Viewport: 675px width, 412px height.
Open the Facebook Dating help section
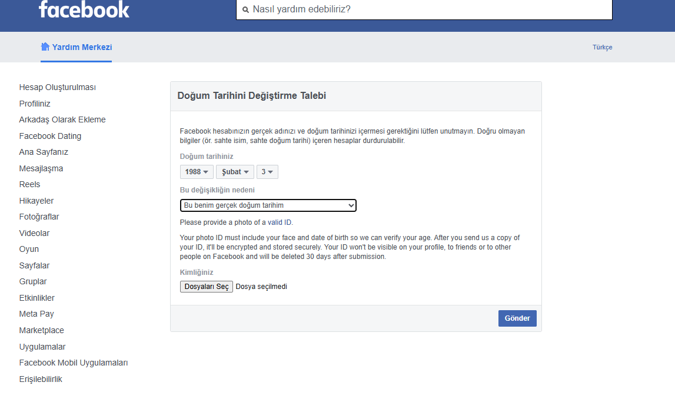(x=50, y=135)
